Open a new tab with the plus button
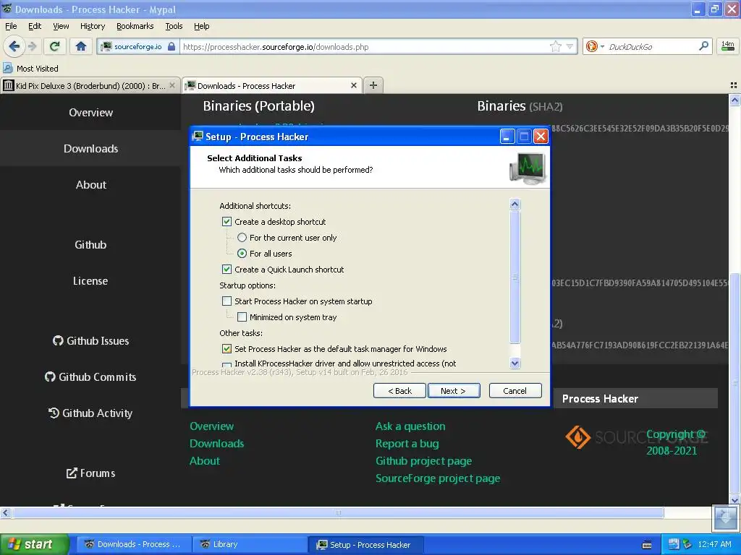Screen dimensions: 741x555 (x=373, y=85)
